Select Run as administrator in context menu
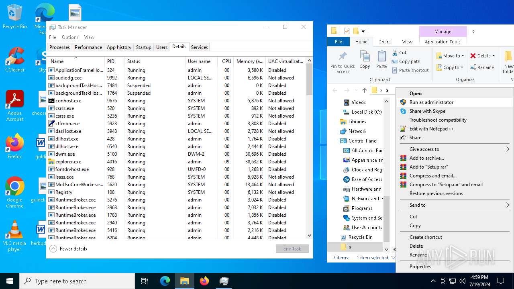This screenshot has width=514, height=289. [455, 102]
